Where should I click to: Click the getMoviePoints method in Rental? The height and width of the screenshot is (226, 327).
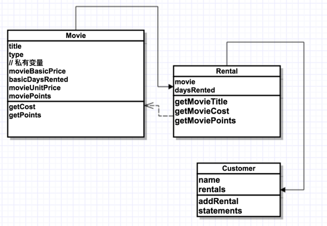pyautogui.click(x=205, y=121)
